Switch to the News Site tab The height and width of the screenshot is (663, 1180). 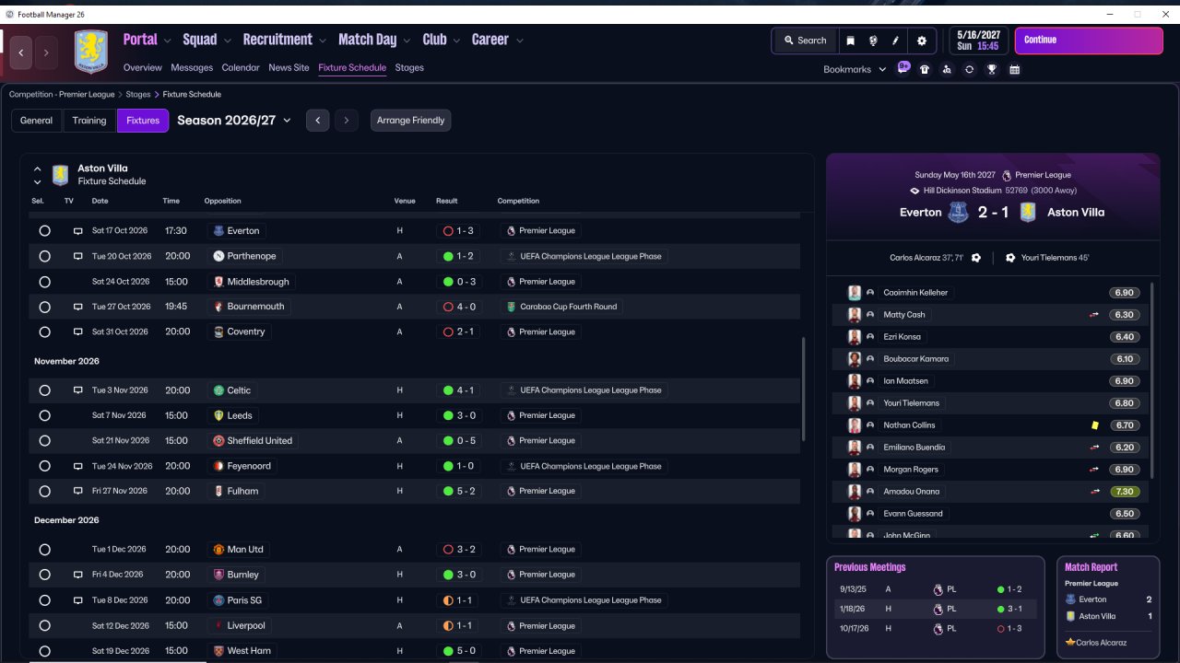click(289, 68)
